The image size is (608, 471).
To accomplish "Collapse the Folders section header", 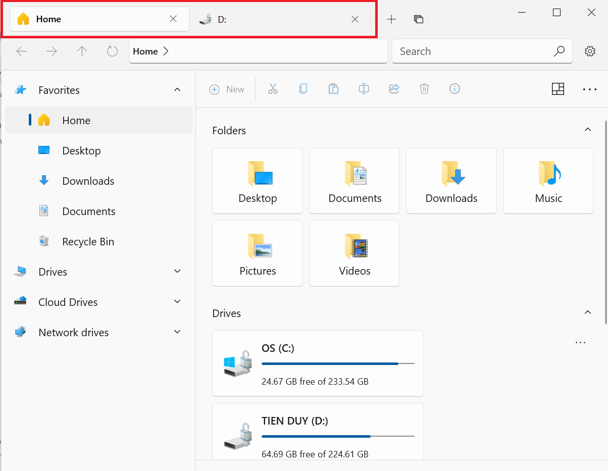I will tap(587, 130).
